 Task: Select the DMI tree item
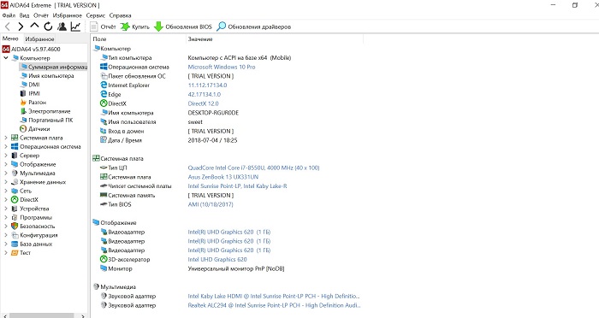click(x=30, y=85)
